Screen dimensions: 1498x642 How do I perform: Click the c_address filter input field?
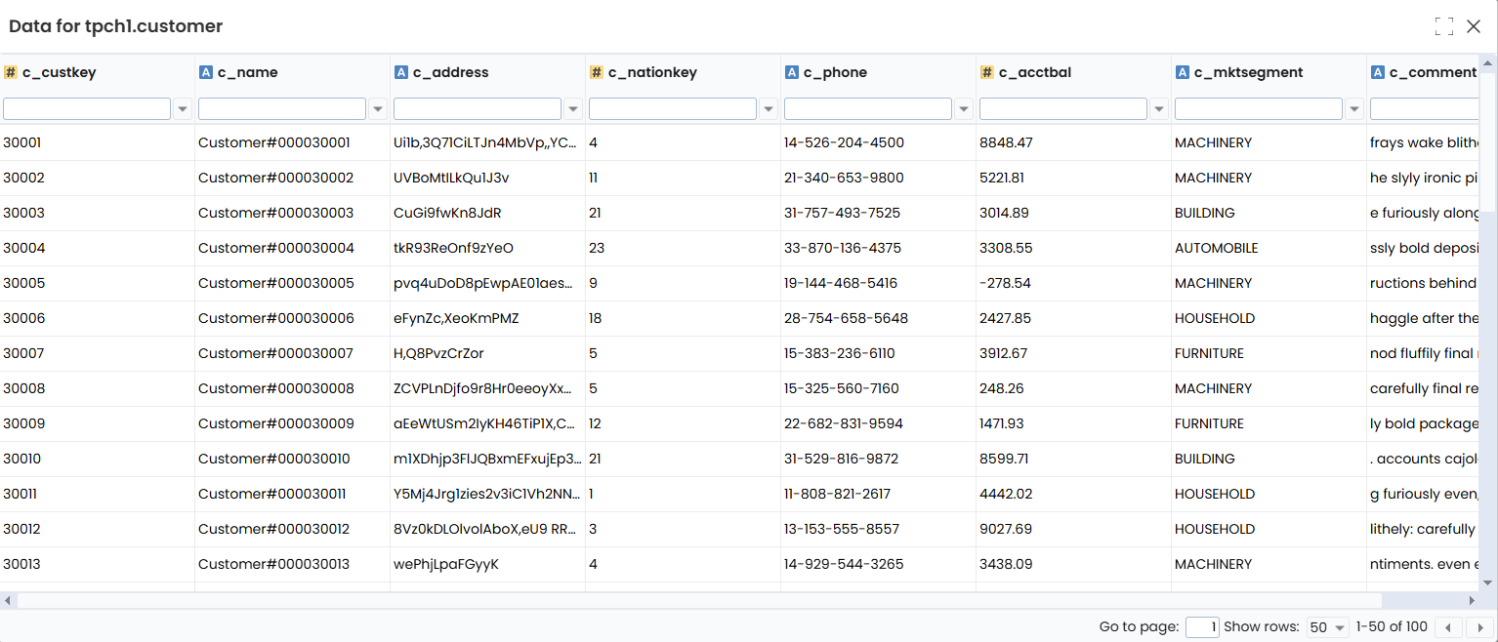pos(478,109)
